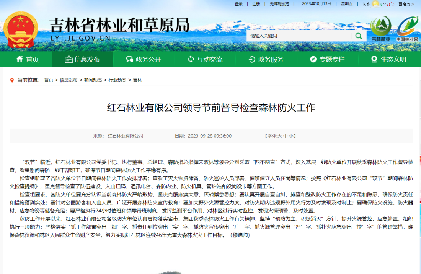This screenshot has height=274, width=421.
Task: Click the 西南风 wind text
Action: [404, 4]
